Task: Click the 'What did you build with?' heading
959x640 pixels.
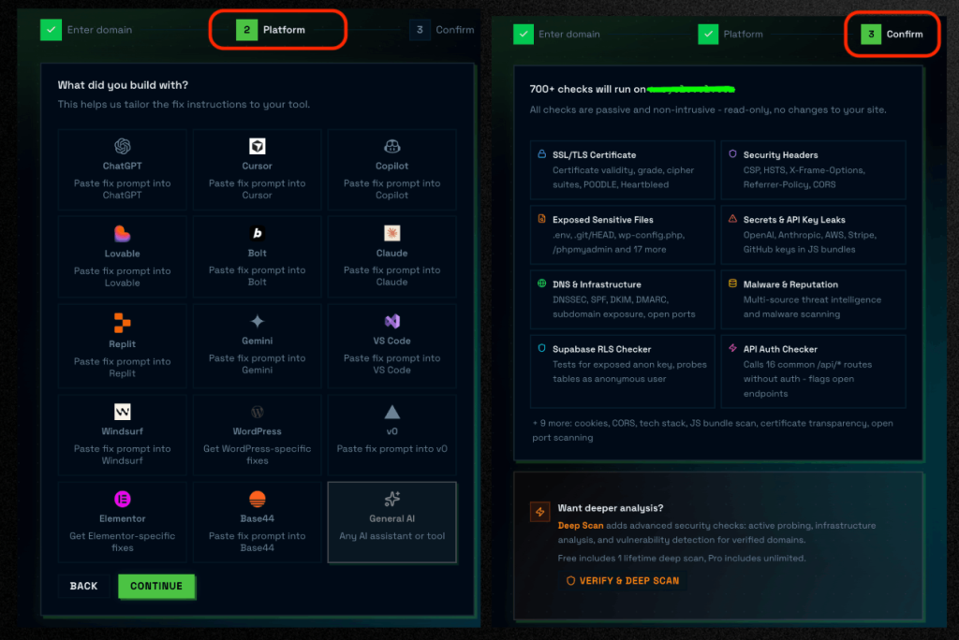Action: coord(123,85)
